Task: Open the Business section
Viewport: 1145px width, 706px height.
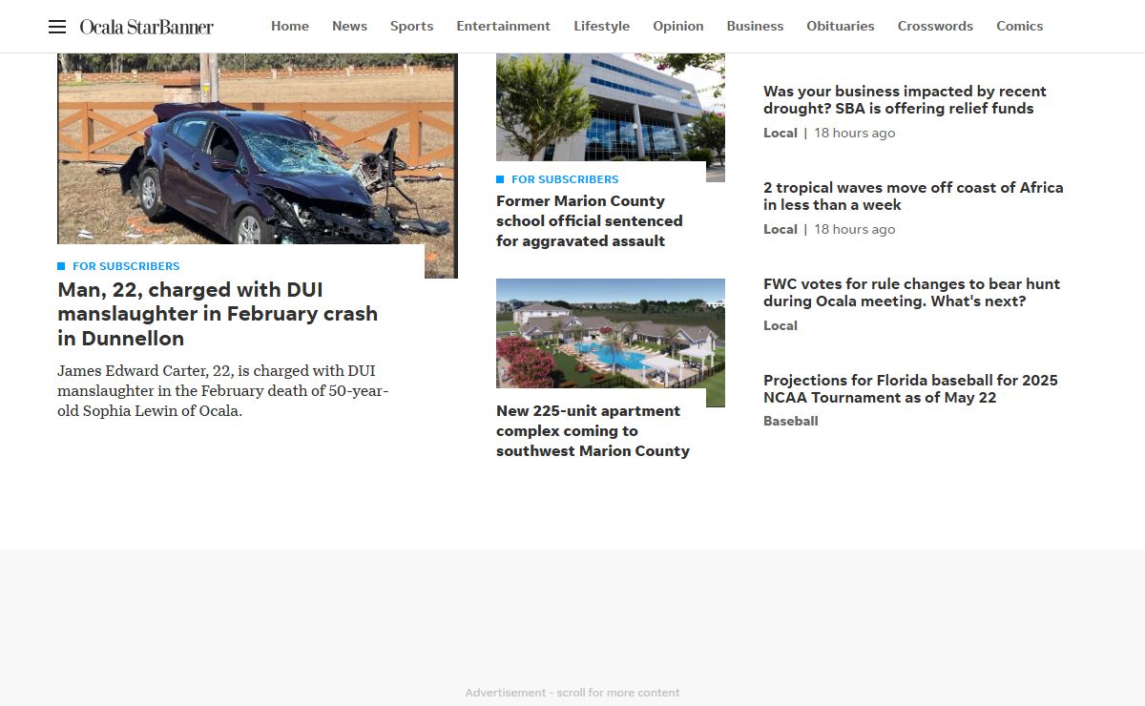Action: click(755, 26)
